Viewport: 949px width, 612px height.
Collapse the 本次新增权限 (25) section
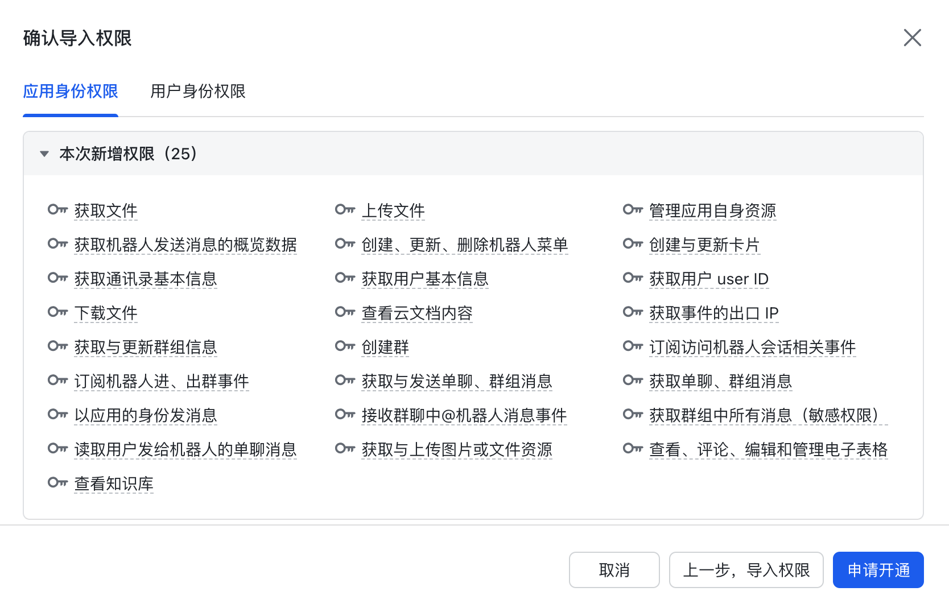44,154
